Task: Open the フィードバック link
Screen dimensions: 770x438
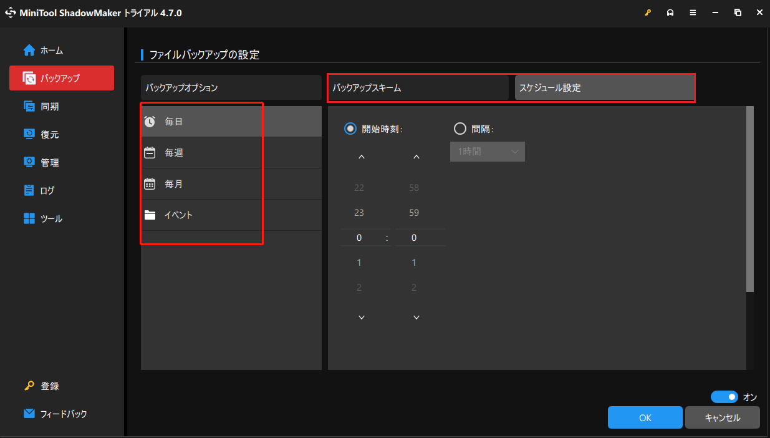Action: click(x=55, y=413)
